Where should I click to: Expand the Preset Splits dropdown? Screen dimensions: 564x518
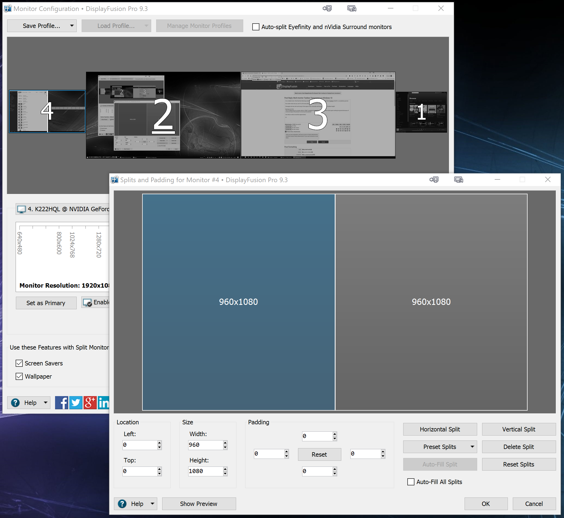pos(472,447)
